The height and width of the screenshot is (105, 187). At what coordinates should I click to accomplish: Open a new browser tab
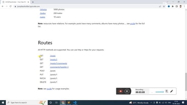[x=33, y=2]
